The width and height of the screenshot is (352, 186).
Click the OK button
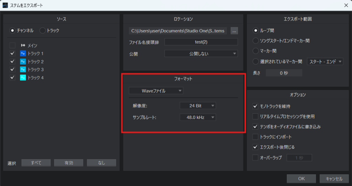301,178
